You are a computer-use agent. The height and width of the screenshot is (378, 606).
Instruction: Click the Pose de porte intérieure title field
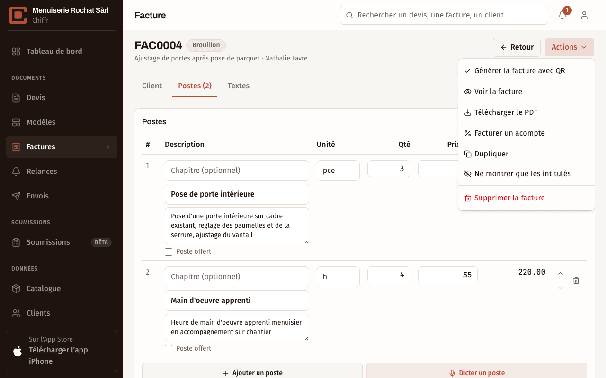(x=237, y=194)
